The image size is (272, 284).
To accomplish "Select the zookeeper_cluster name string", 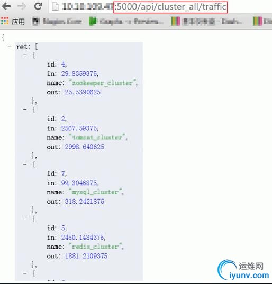I will click(x=103, y=83).
